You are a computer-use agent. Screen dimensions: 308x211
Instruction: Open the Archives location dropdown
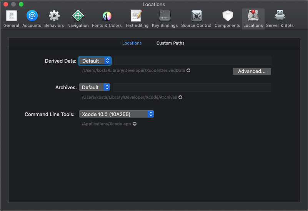coord(95,87)
